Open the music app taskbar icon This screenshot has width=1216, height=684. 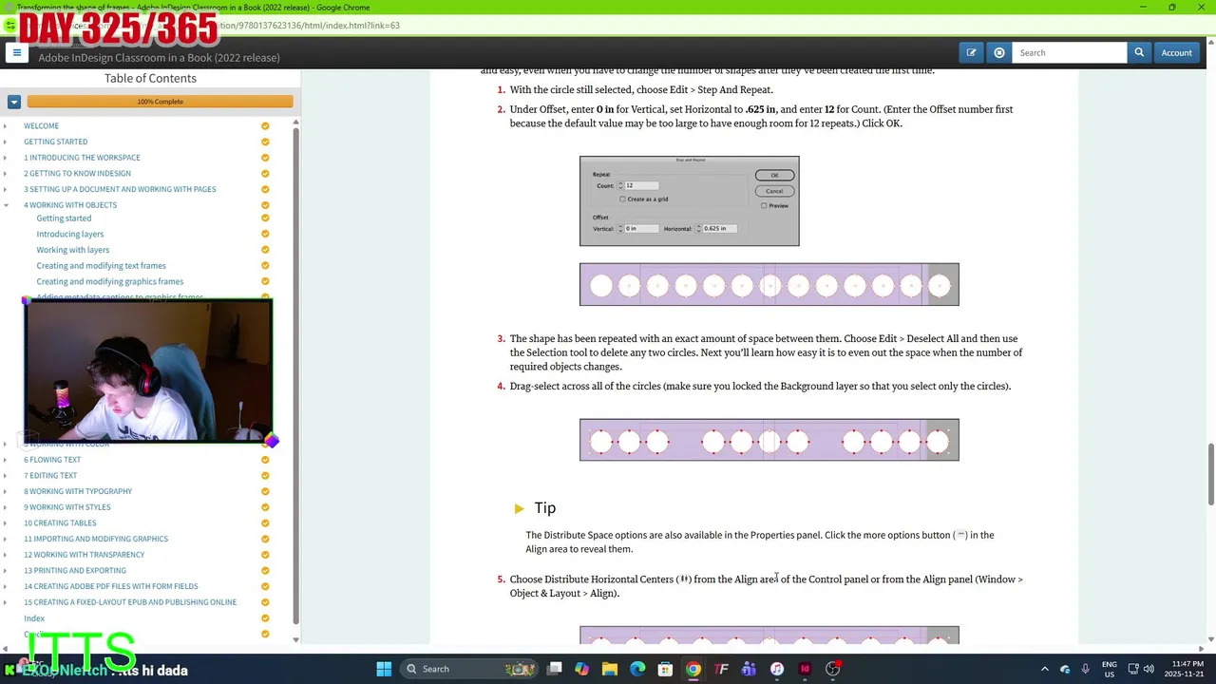tap(777, 669)
